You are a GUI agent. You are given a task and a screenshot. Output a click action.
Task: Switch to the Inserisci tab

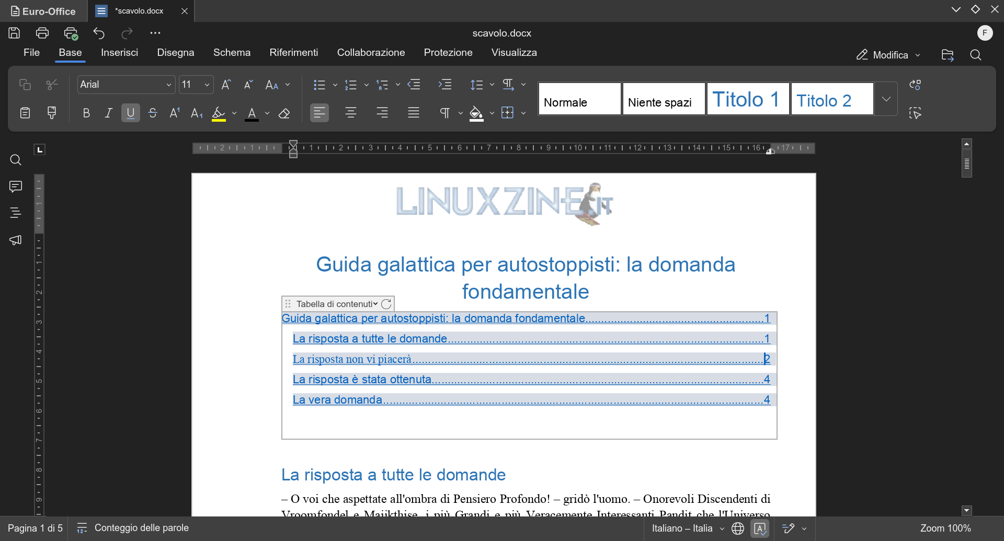(120, 53)
